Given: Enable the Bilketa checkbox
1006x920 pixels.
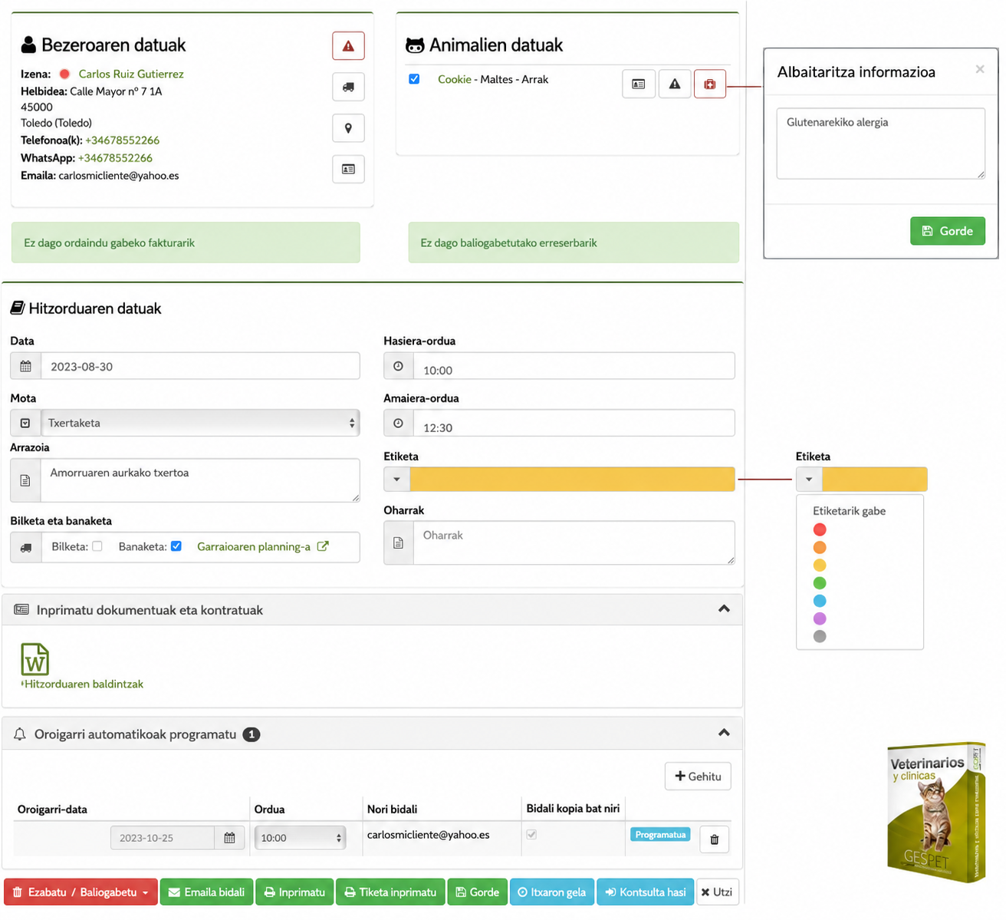Looking at the screenshot, I should point(97,546).
